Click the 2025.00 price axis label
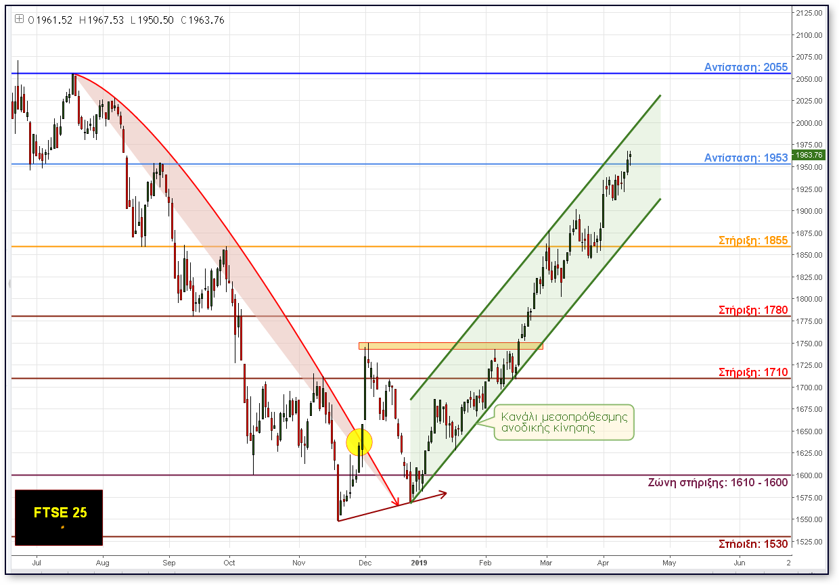This screenshot has height=585, width=839. [x=809, y=101]
